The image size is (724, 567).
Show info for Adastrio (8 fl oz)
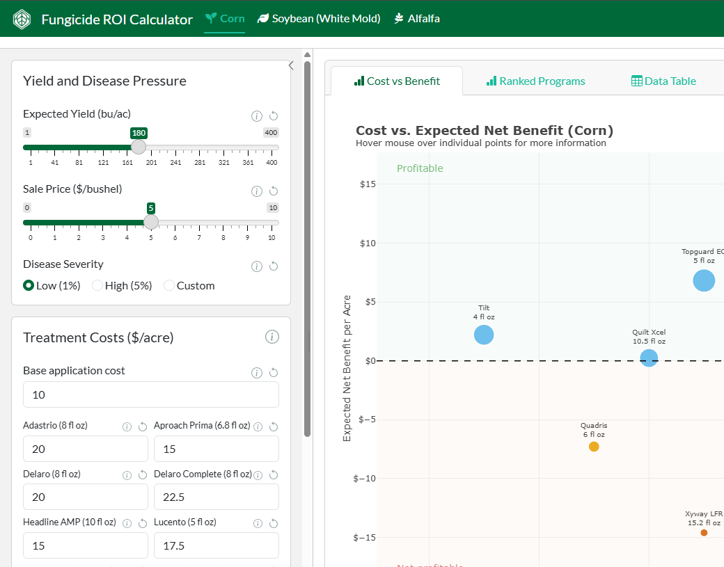(x=127, y=426)
